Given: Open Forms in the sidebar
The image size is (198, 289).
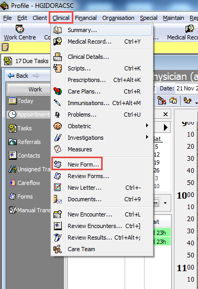Looking at the screenshot, I should [21, 197].
